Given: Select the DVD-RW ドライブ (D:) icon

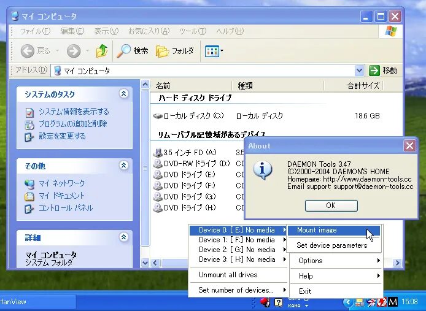Looking at the screenshot, I should 158,164.
